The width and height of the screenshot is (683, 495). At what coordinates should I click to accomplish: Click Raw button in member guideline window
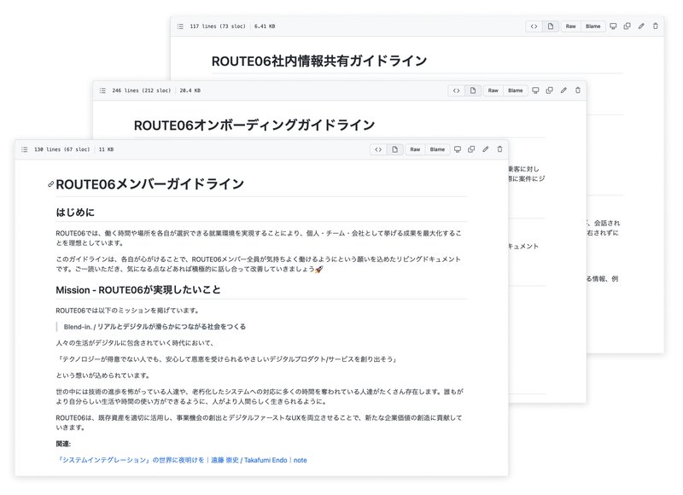(x=415, y=149)
